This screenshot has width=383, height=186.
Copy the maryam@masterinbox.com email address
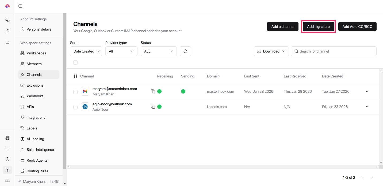pos(153,91)
